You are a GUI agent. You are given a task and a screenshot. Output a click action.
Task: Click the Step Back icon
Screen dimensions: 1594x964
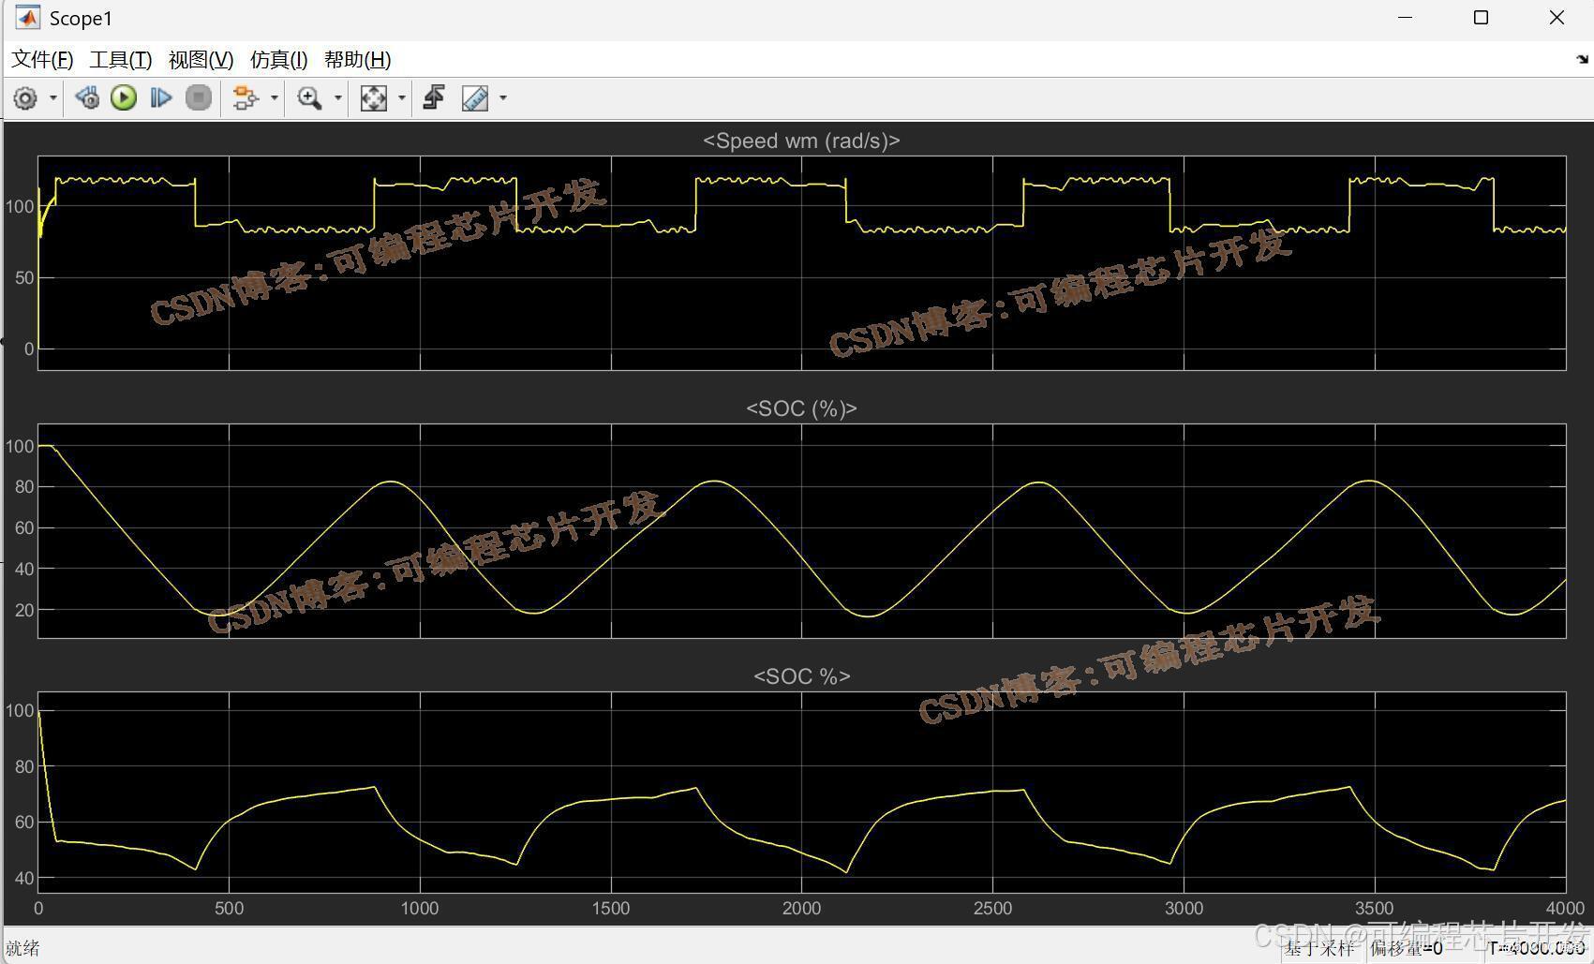[x=87, y=97]
